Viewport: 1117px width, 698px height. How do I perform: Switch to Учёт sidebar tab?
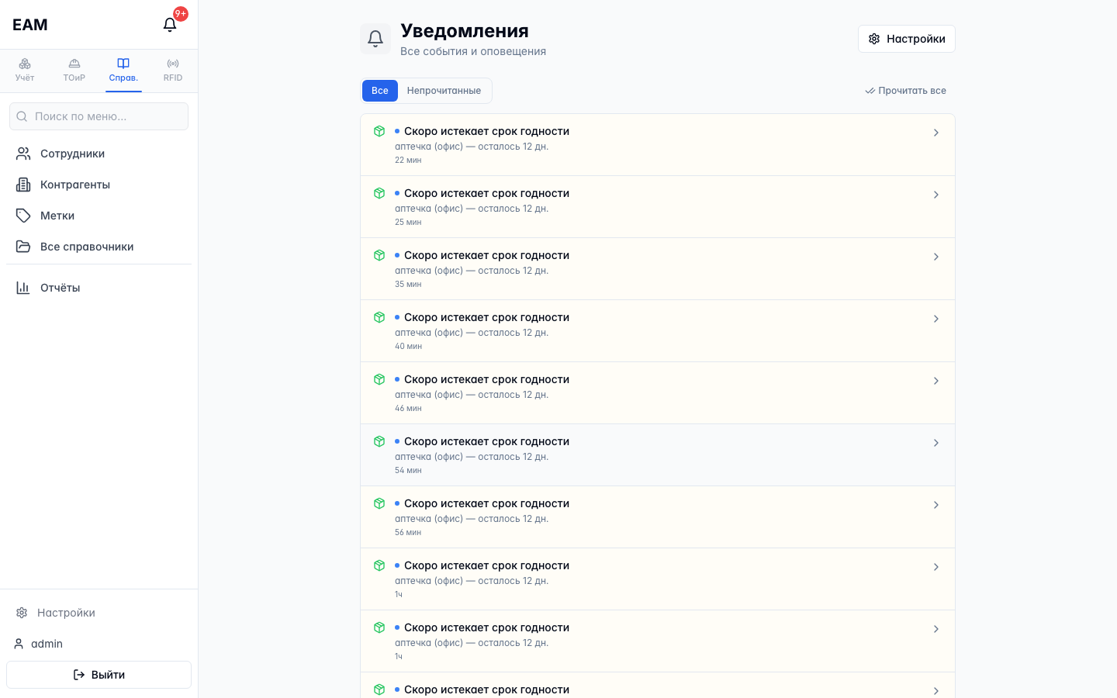coord(25,70)
